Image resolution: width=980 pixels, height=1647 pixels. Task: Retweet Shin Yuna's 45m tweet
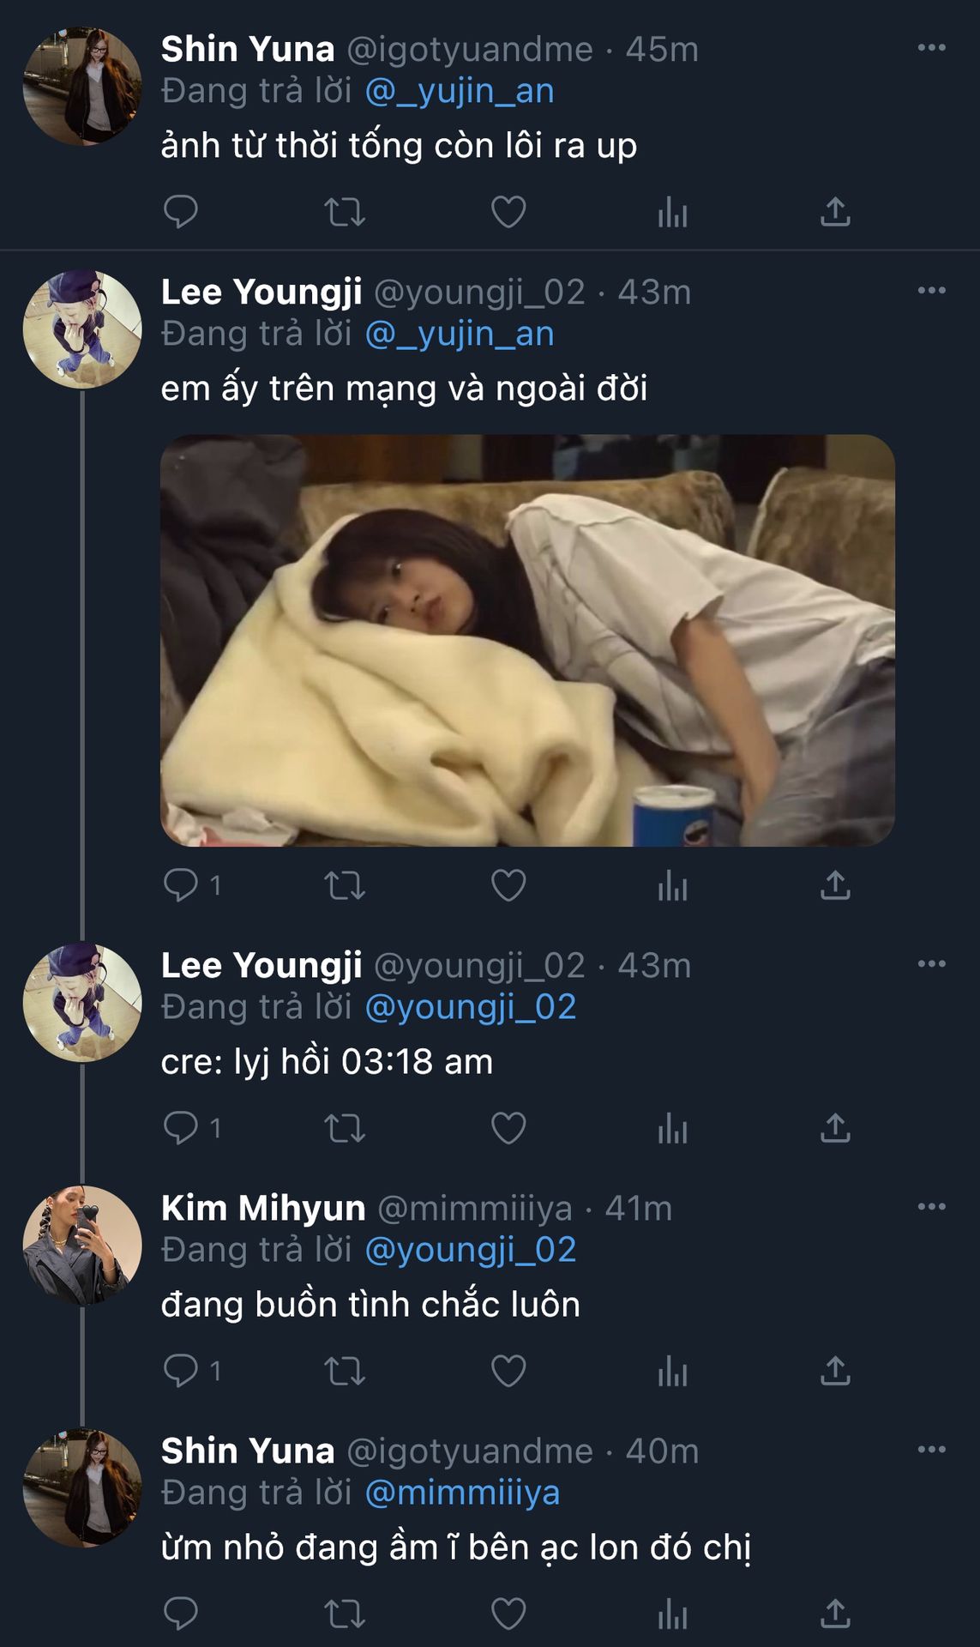345,212
